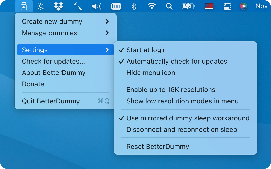
Task: Open About BetterDummy
Action: point(66,73)
